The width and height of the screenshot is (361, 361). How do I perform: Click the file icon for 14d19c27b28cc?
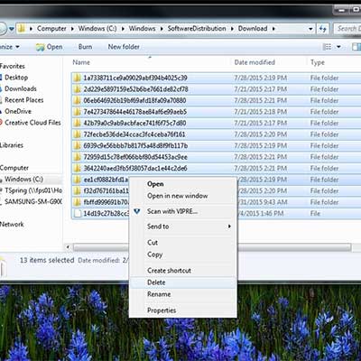coord(78,213)
